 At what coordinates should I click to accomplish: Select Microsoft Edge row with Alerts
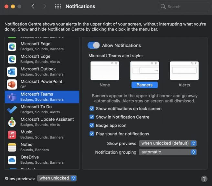pyautogui.click(x=42, y=59)
